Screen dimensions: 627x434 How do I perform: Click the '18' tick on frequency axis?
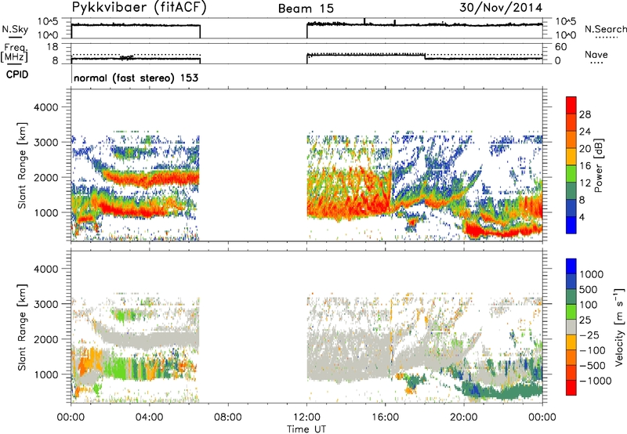(x=51, y=47)
